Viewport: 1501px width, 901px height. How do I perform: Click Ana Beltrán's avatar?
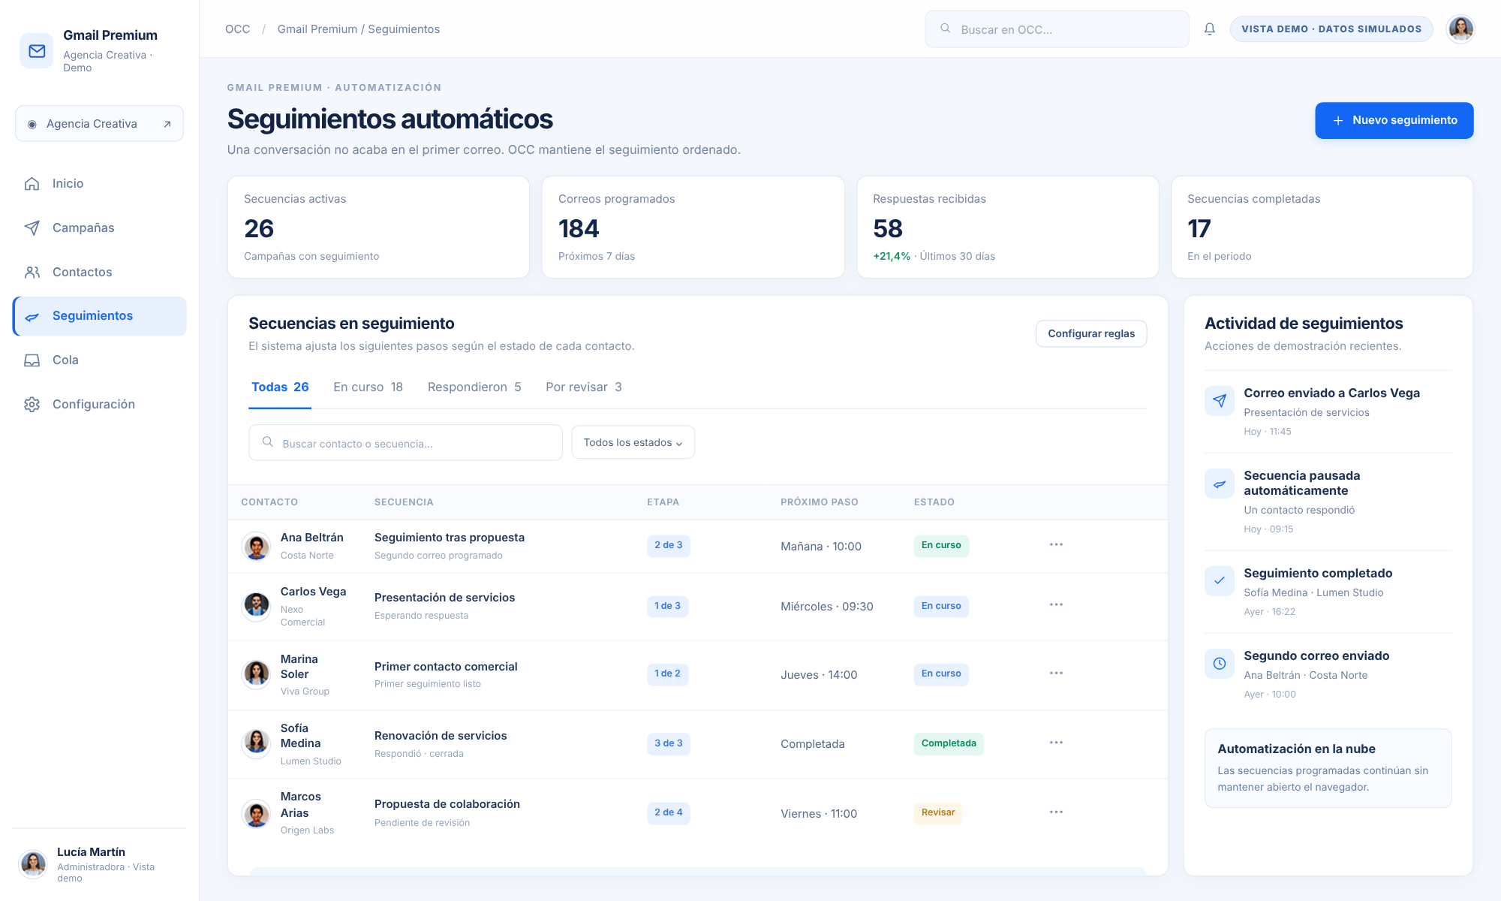click(x=256, y=547)
